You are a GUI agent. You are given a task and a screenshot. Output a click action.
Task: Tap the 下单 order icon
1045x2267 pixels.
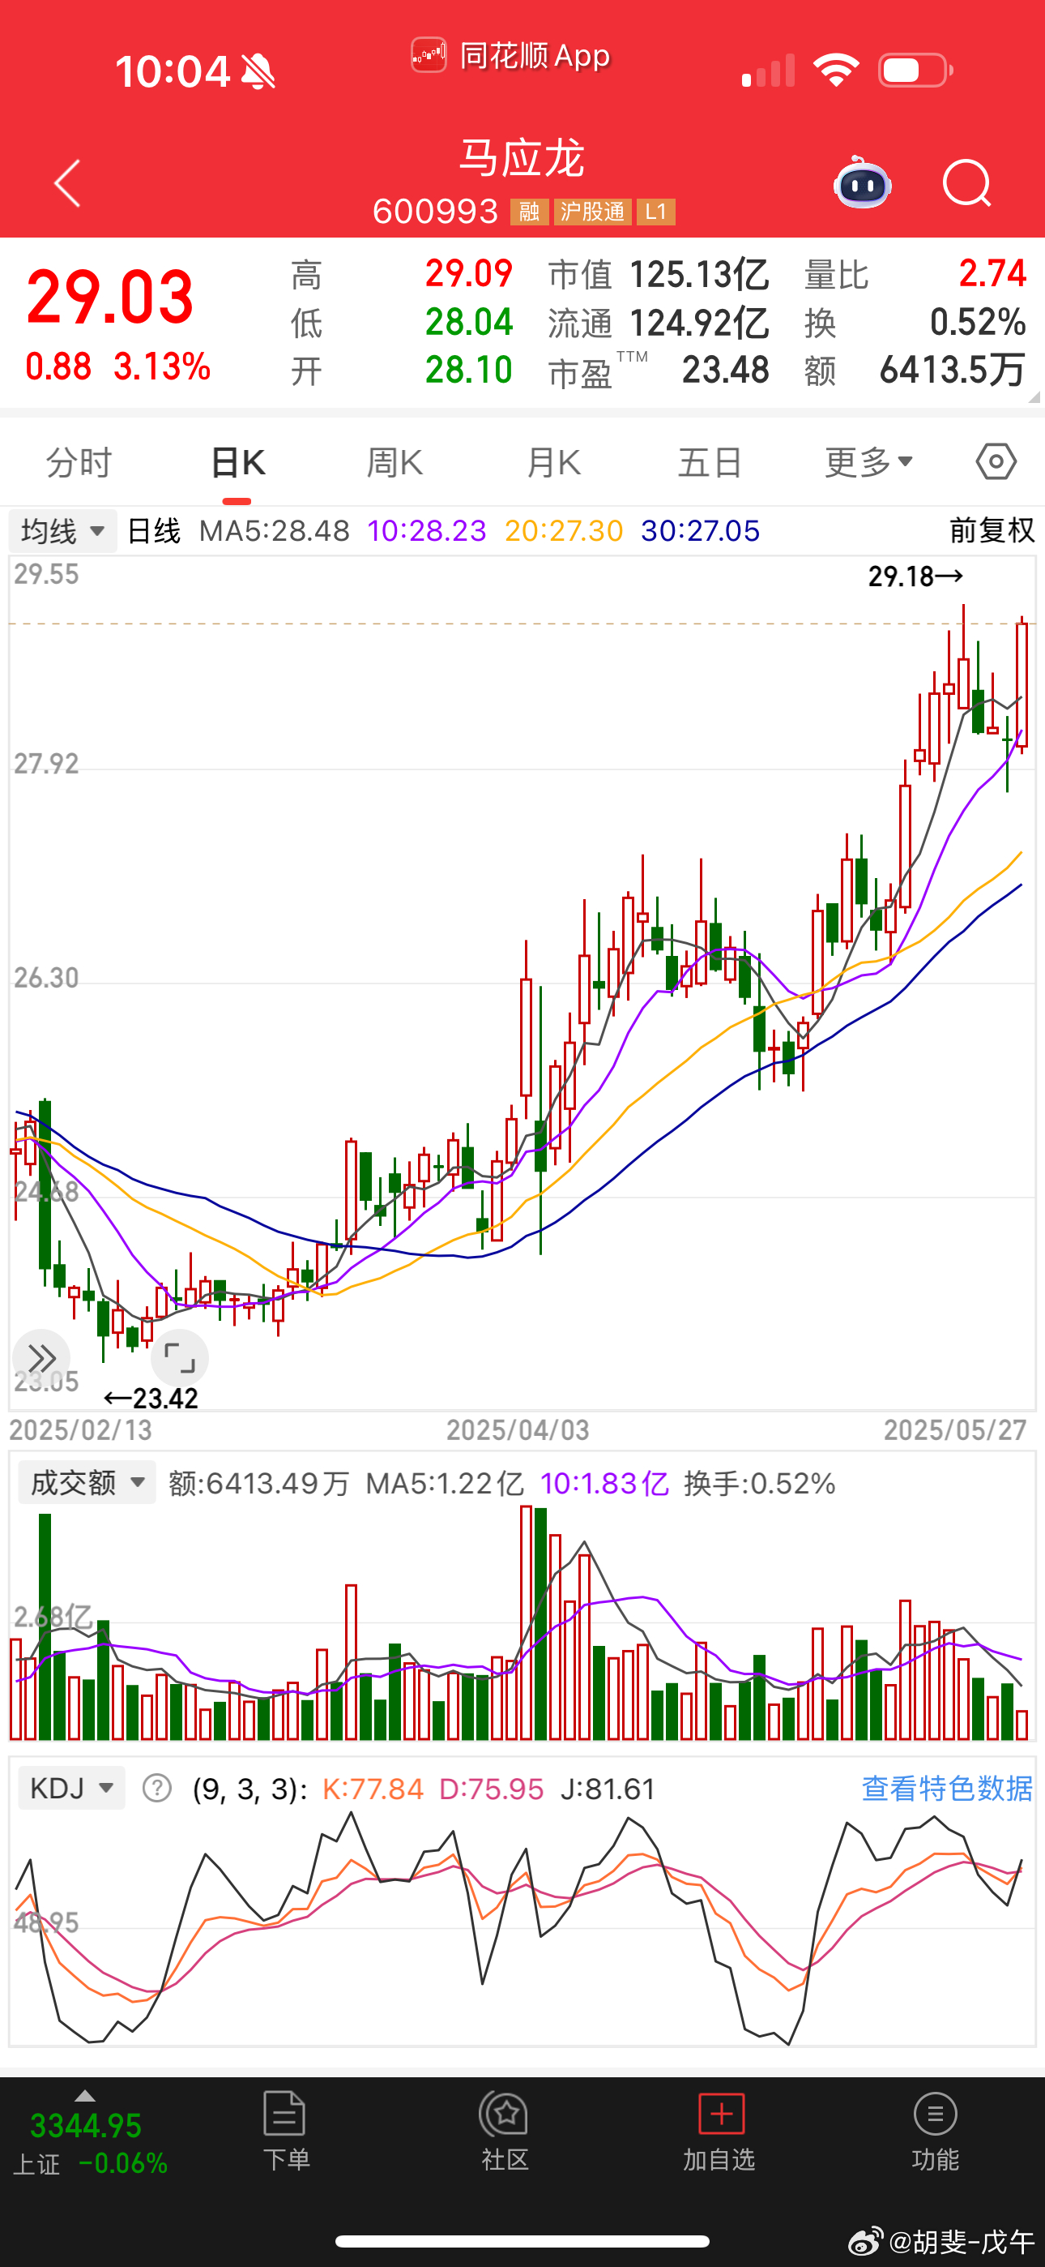pos(285,2131)
